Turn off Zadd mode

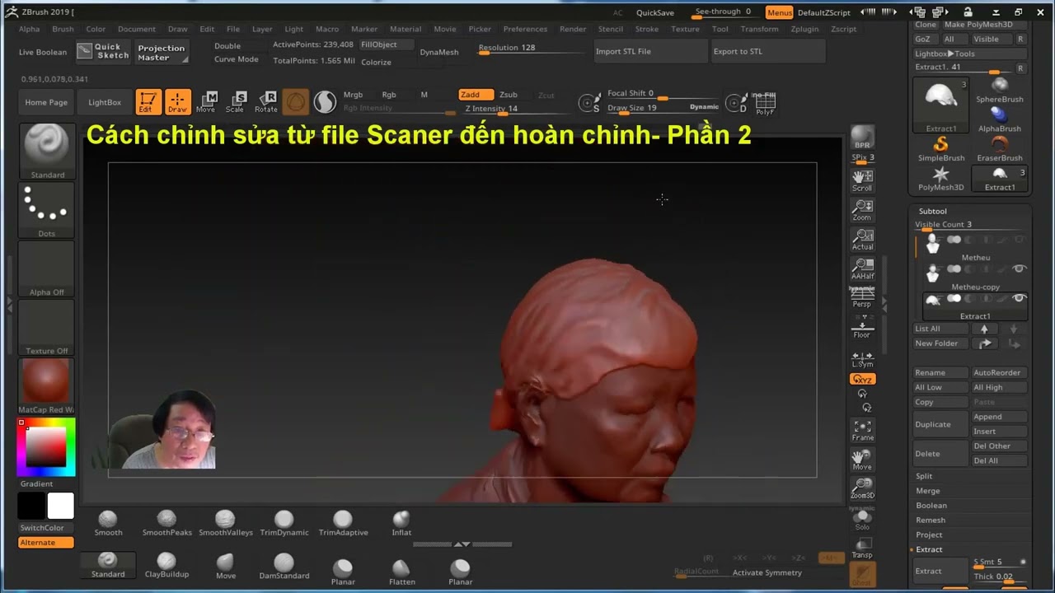click(x=476, y=95)
